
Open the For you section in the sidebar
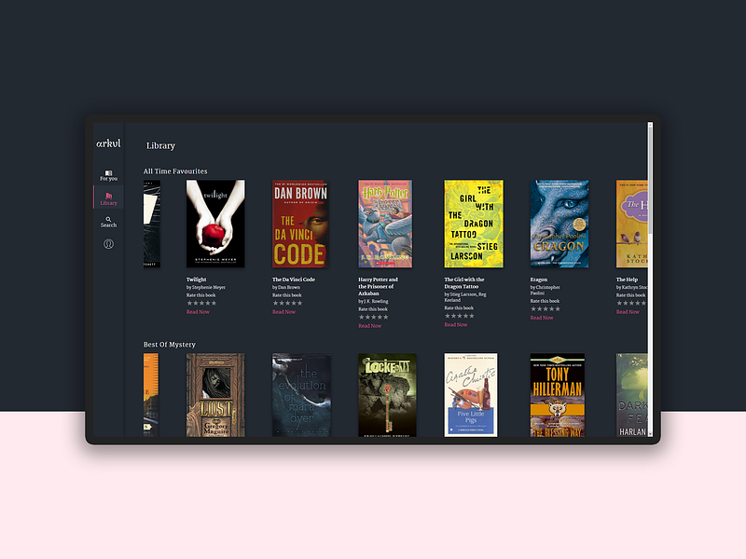pyautogui.click(x=108, y=175)
